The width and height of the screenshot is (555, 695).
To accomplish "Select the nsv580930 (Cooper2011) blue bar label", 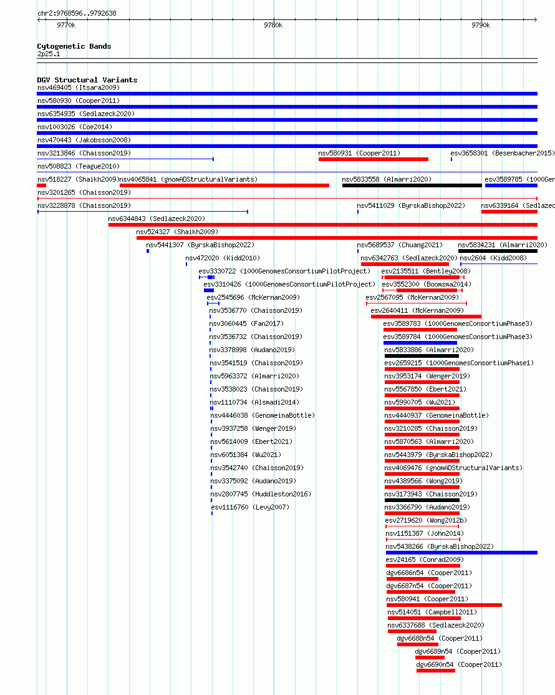I will tap(79, 101).
